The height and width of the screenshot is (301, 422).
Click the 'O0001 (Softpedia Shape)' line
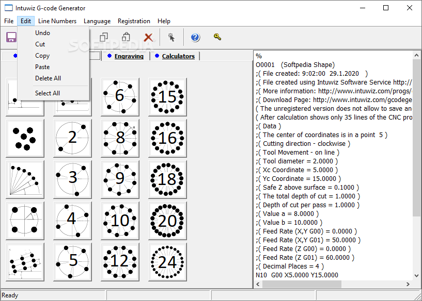click(x=295, y=65)
